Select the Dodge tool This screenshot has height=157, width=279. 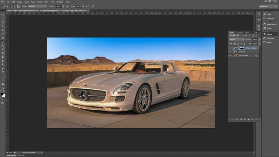(x=3, y=64)
